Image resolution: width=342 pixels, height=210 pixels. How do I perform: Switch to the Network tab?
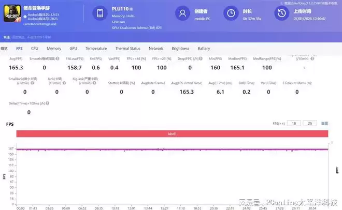pos(156,49)
